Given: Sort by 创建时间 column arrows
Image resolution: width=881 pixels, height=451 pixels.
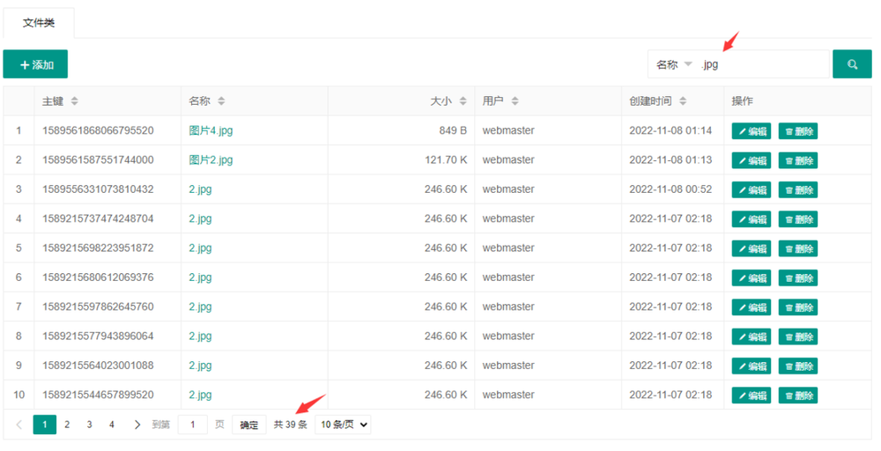Looking at the screenshot, I should (683, 101).
